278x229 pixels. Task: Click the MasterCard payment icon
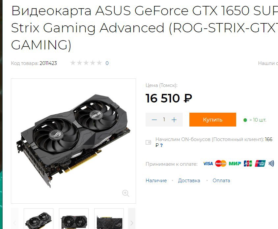tap(221, 163)
